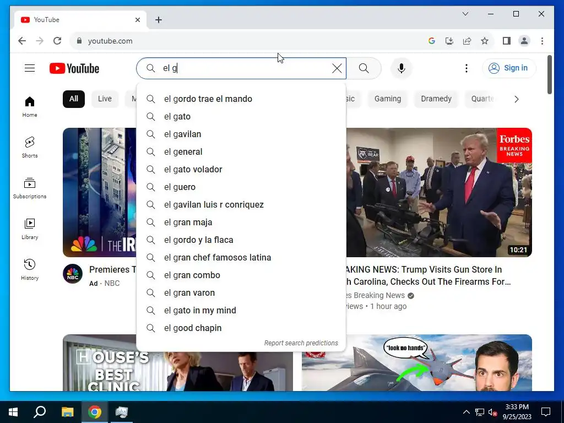This screenshot has height=423, width=564.
Task: Open YouTube settings three-dot menu
Action: click(x=466, y=68)
